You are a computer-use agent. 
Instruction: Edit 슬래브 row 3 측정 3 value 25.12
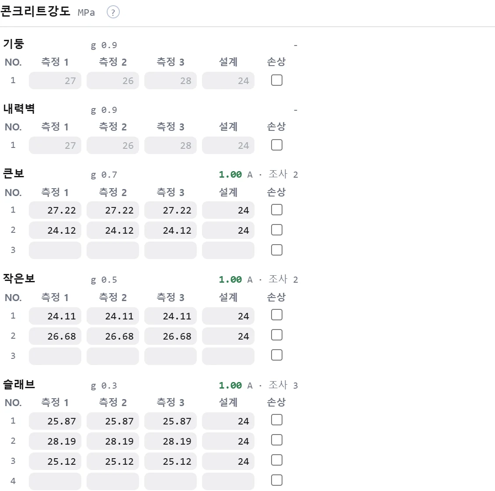coord(171,461)
